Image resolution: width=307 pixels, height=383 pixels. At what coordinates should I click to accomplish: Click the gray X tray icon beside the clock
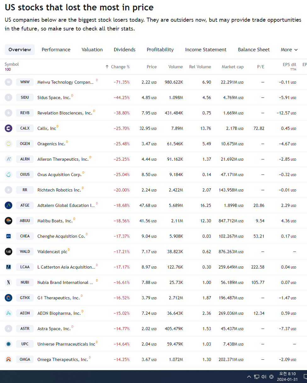pyautogui.click(x=271, y=377)
